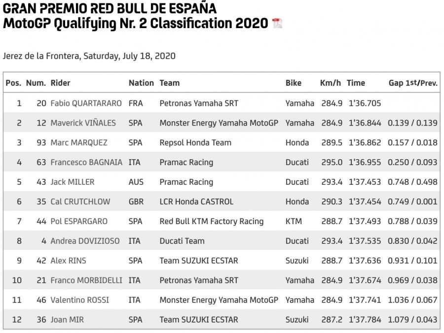This screenshot has height=333, width=444.
Task: Click Red Bull KTM Factory Racing
Action: click(211, 221)
